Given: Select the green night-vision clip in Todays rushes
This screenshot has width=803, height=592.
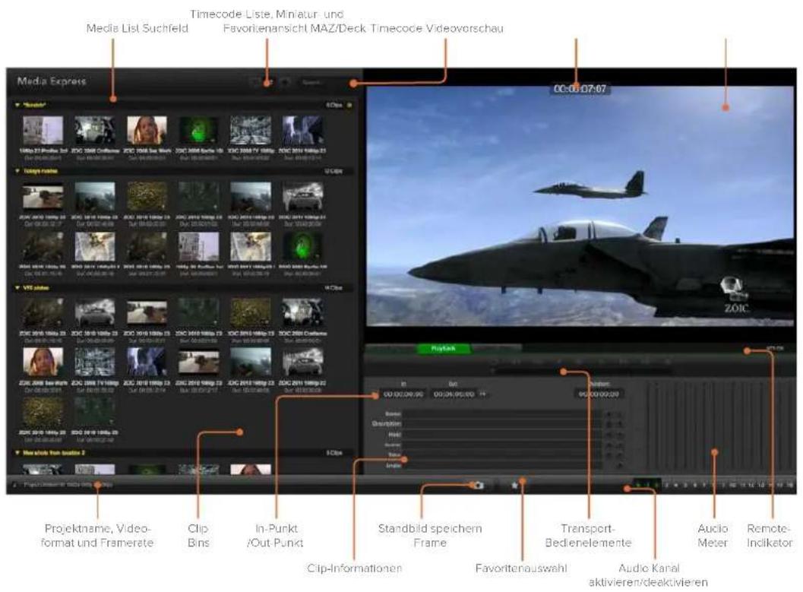Looking at the screenshot, I should click(302, 246).
